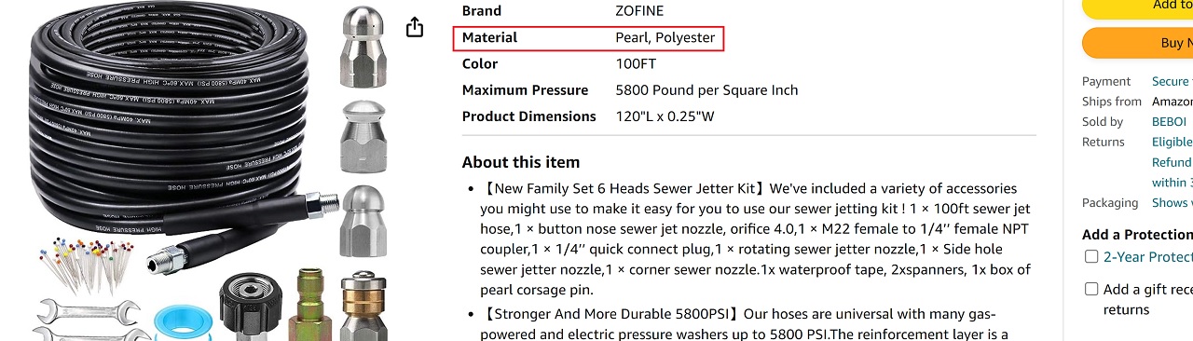1193x341 pixels.
Task: Click the quick connect brass plug image
Action: coord(311,306)
